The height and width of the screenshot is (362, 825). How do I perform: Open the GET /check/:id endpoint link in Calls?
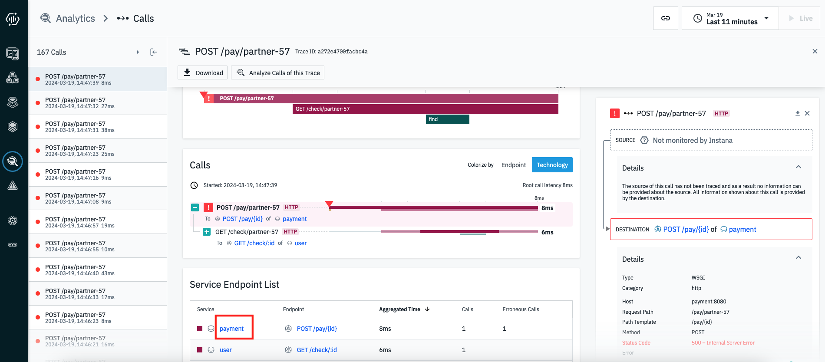tap(254, 243)
